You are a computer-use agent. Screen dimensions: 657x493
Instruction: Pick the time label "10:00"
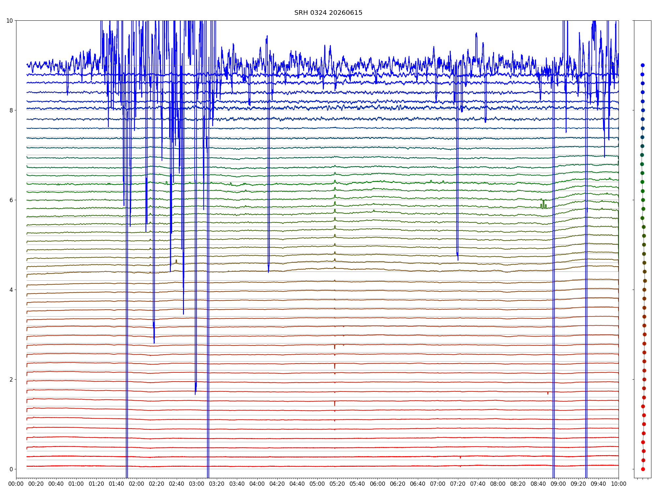(x=619, y=484)
